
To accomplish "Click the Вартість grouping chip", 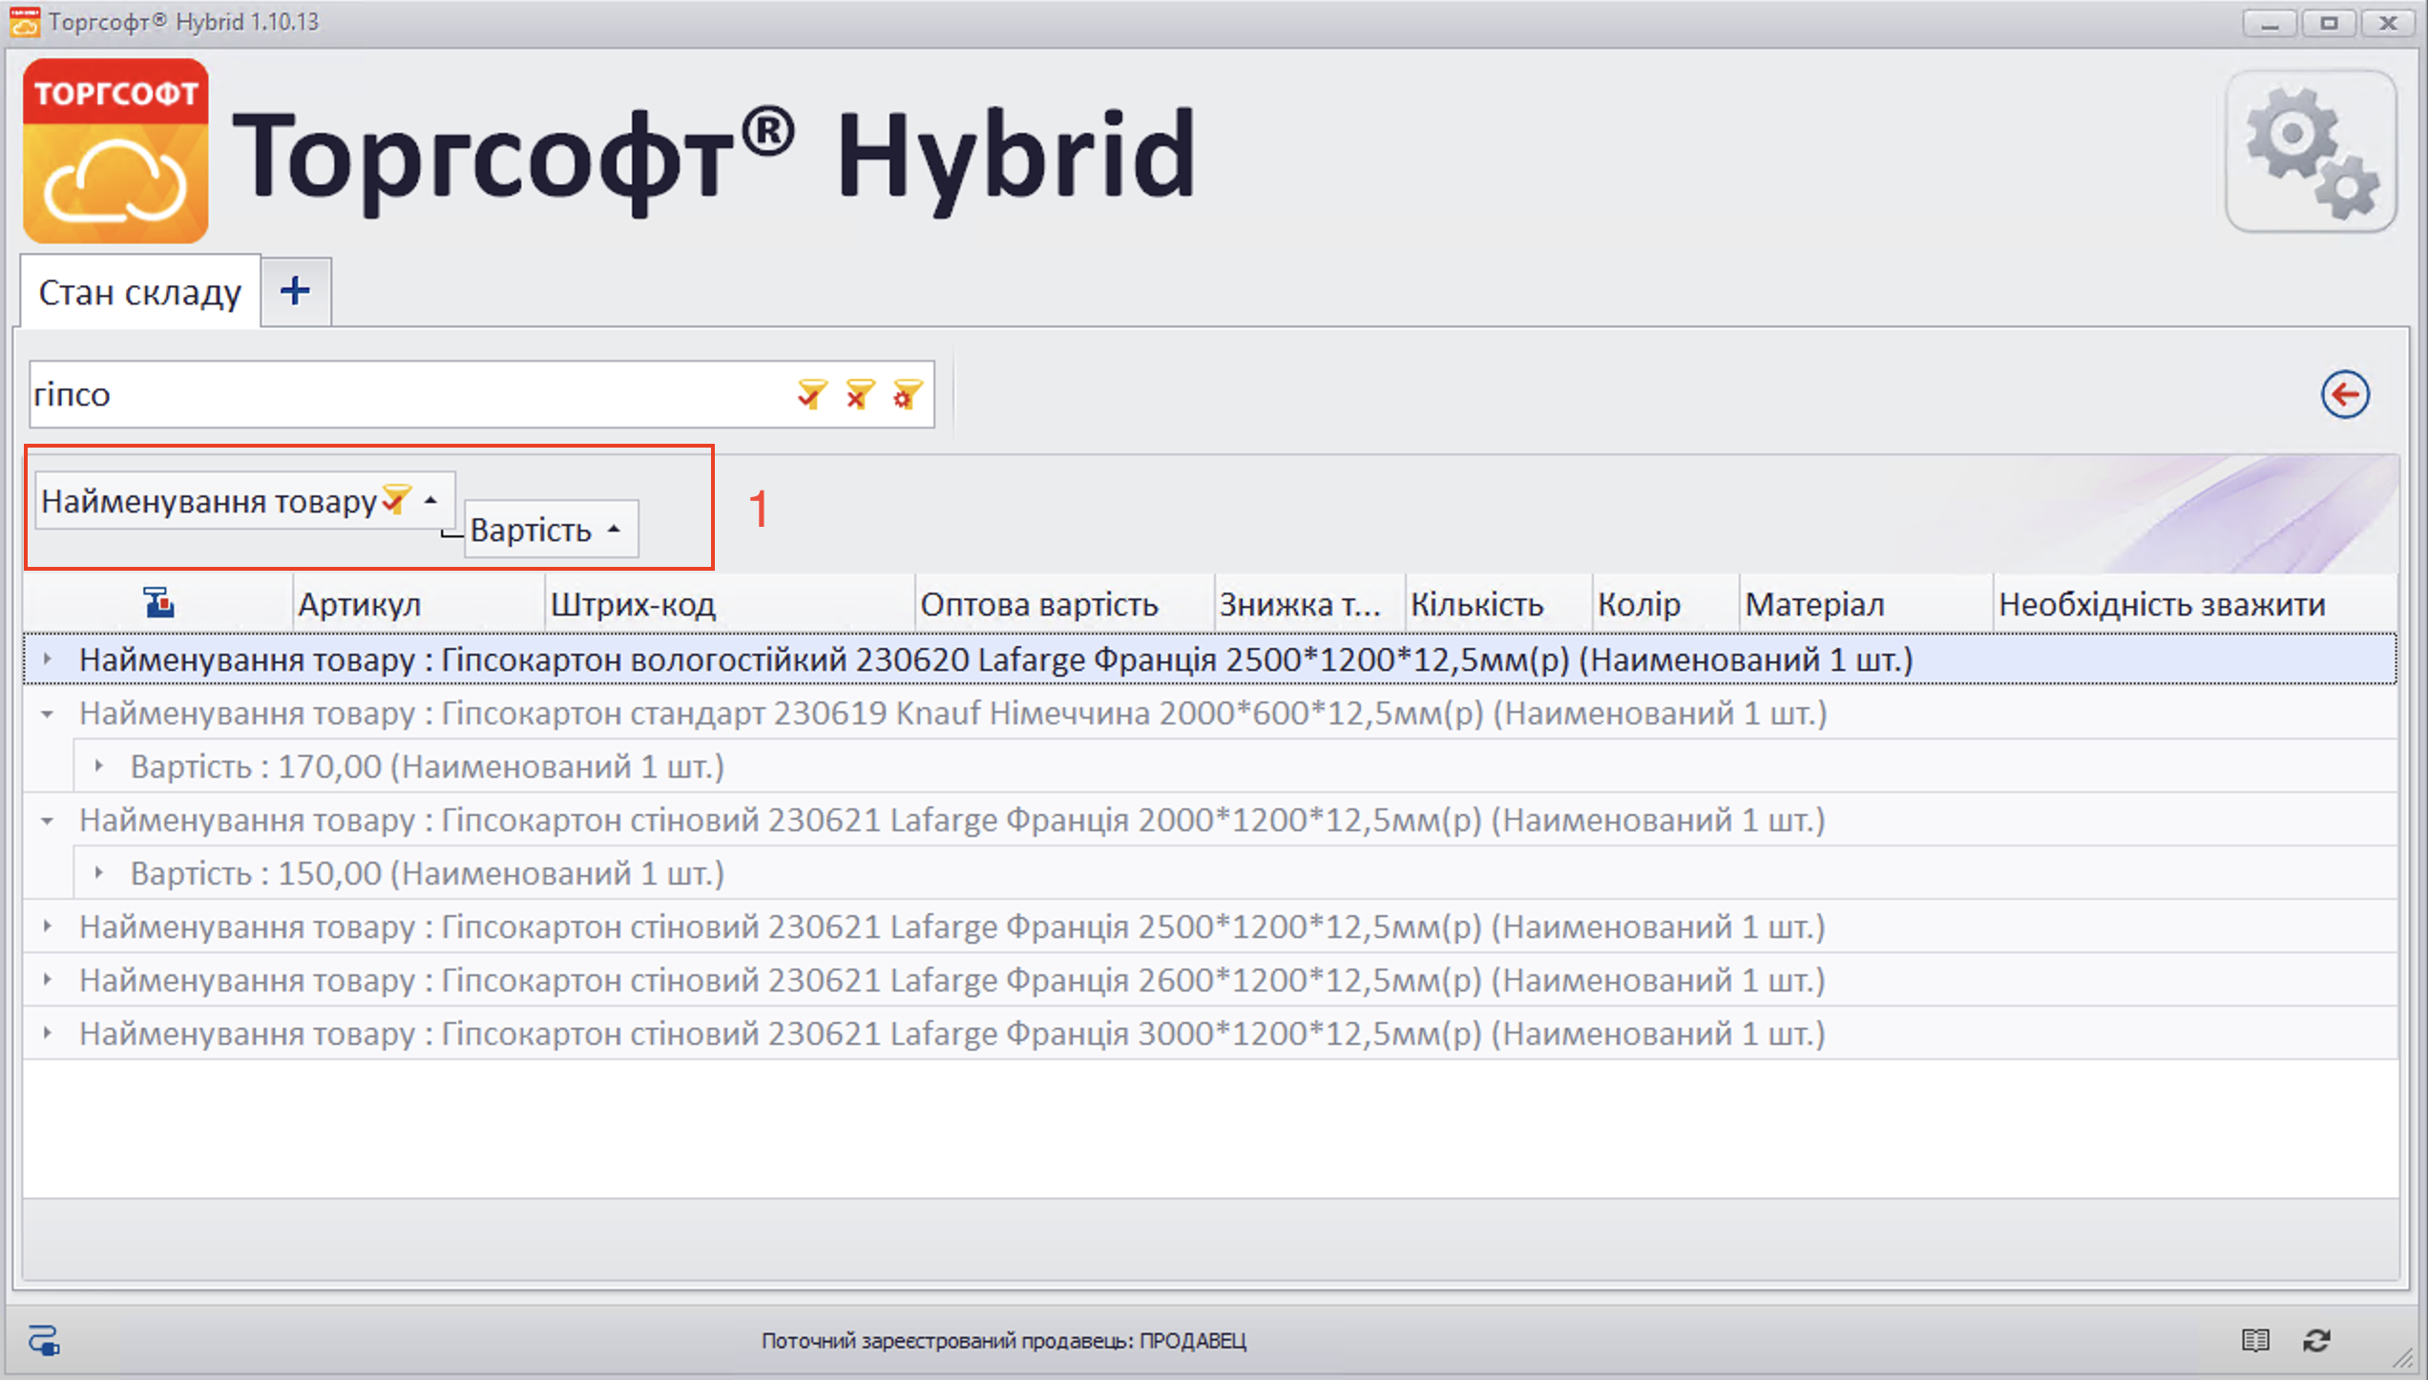I will 533,530.
